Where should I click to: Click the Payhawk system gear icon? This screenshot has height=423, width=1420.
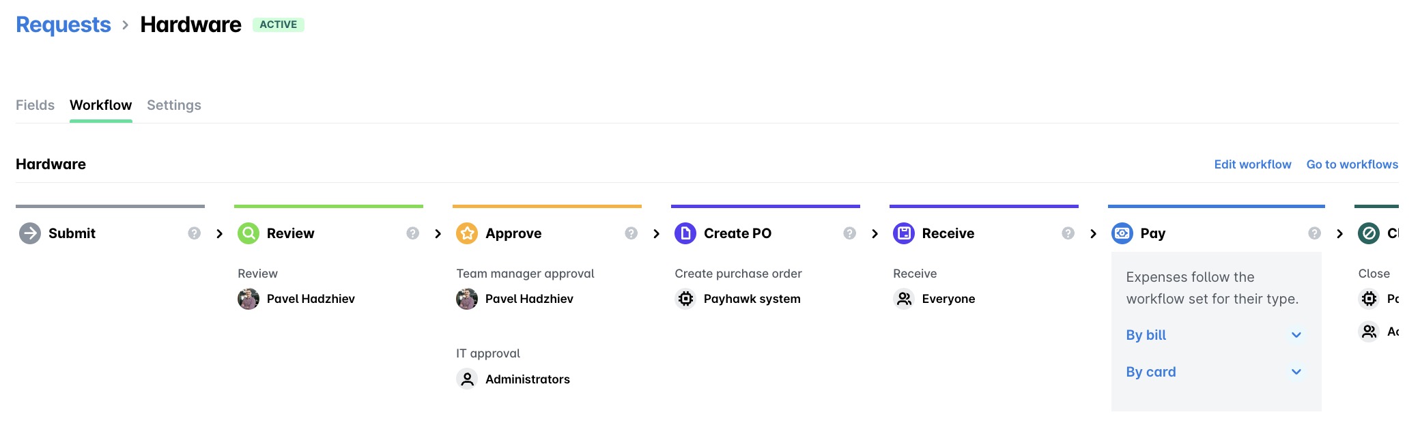(x=685, y=299)
